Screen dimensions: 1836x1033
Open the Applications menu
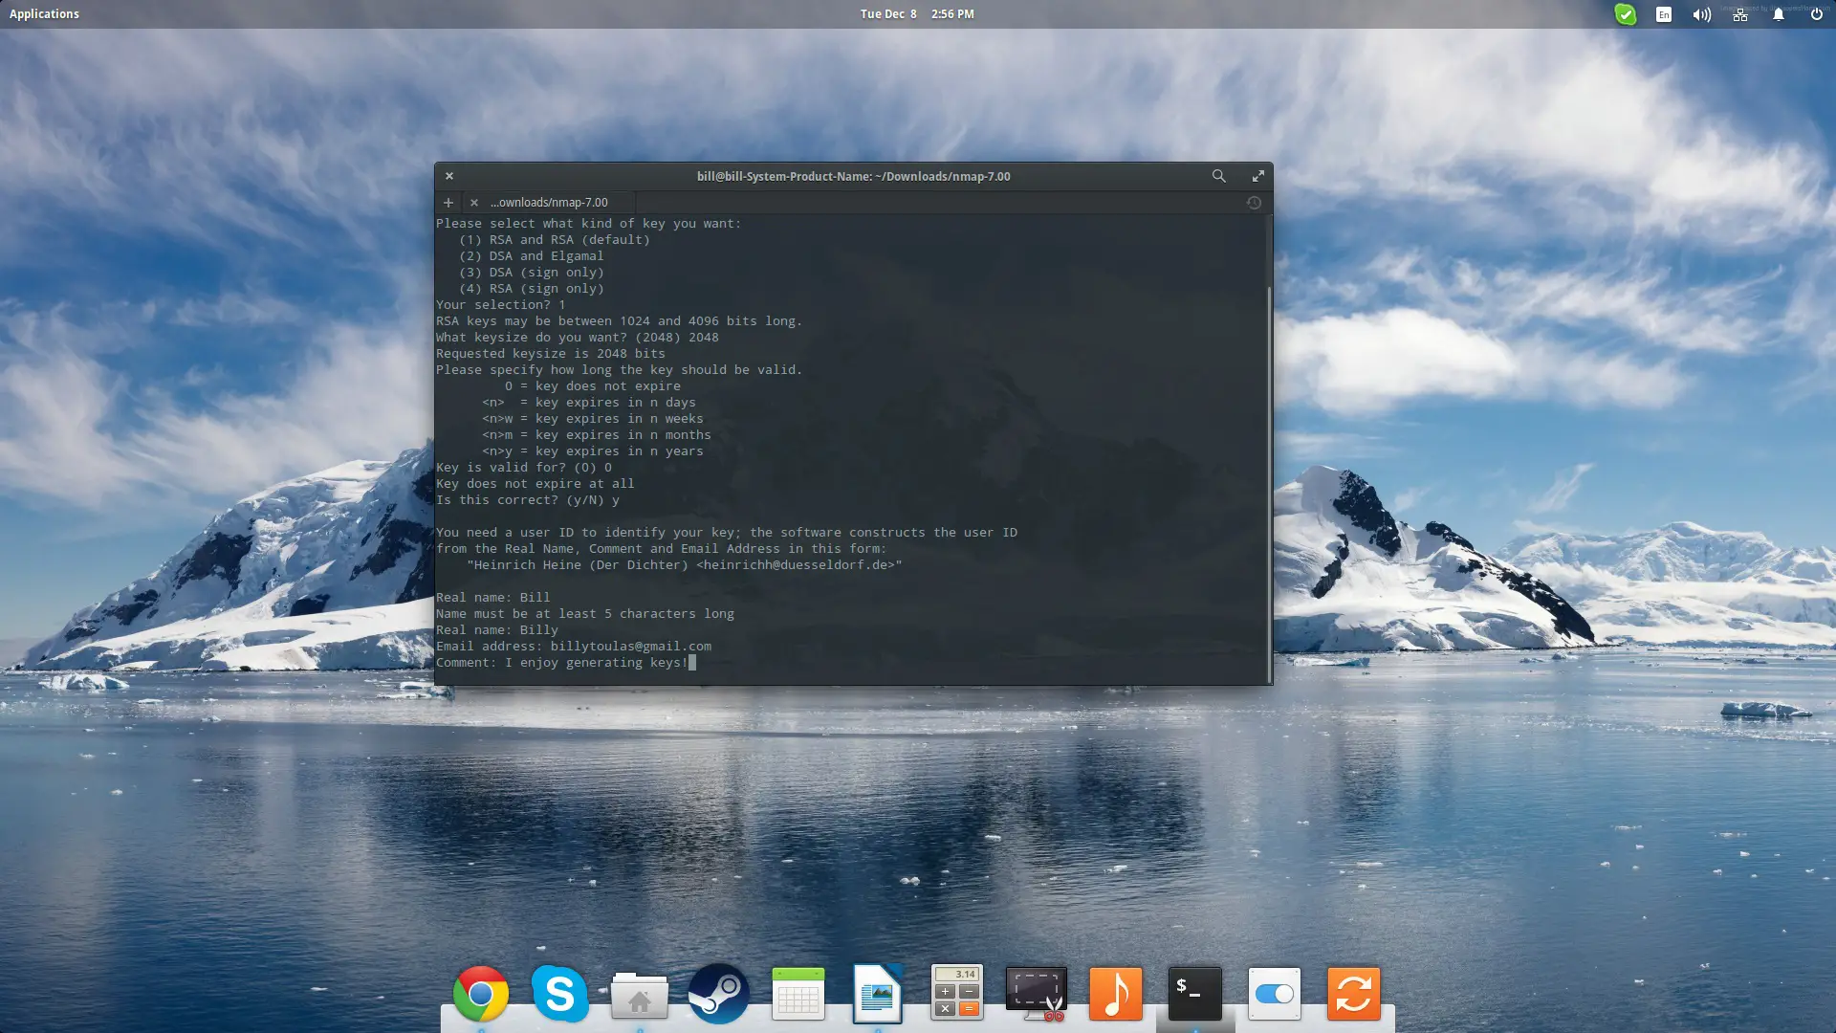coord(44,14)
